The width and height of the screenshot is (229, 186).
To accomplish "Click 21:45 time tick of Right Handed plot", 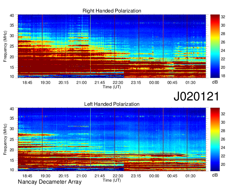I will point(100,83).
